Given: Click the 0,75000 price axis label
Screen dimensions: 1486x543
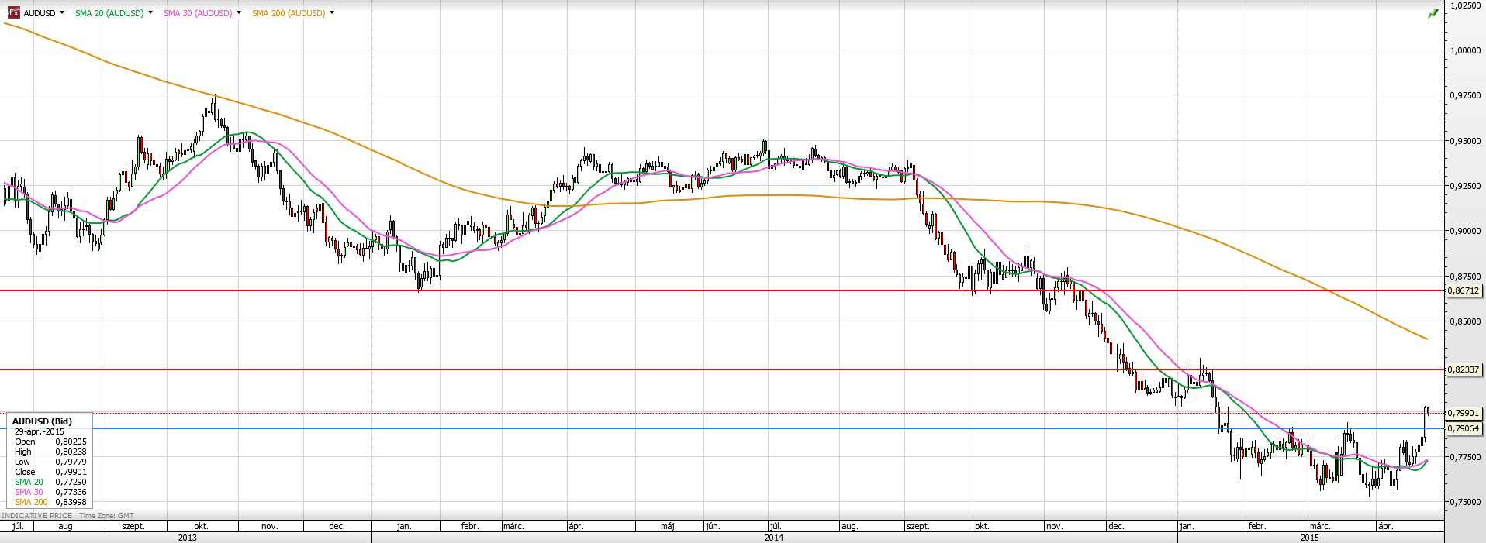Looking at the screenshot, I should point(1465,502).
